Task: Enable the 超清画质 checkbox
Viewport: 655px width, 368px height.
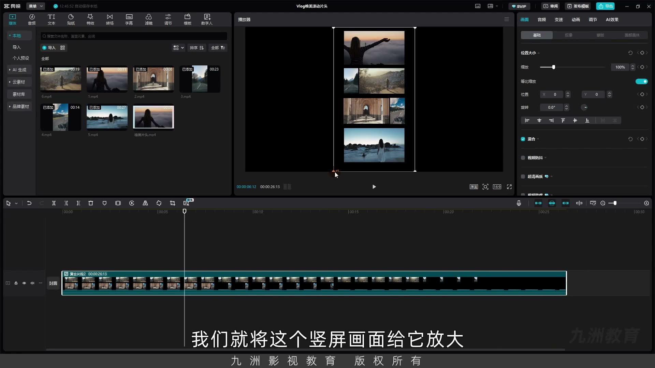Action: point(523,177)
